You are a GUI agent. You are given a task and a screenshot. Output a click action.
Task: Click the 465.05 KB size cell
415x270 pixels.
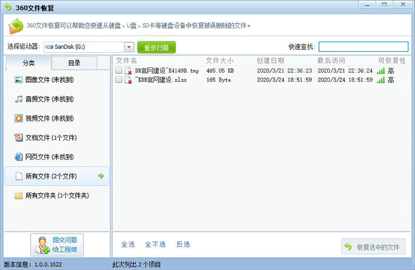[x=220, y=71]
